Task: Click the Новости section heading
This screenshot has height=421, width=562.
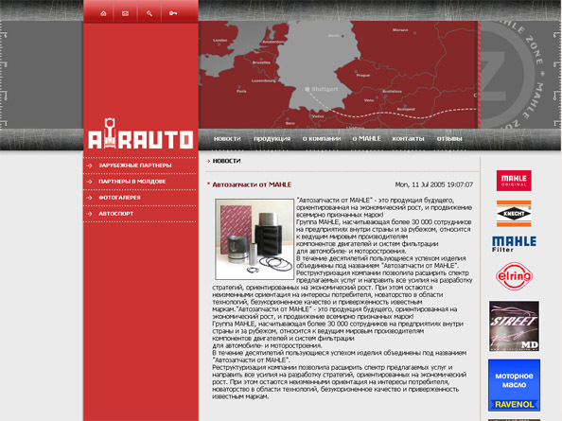Action: 226,161
